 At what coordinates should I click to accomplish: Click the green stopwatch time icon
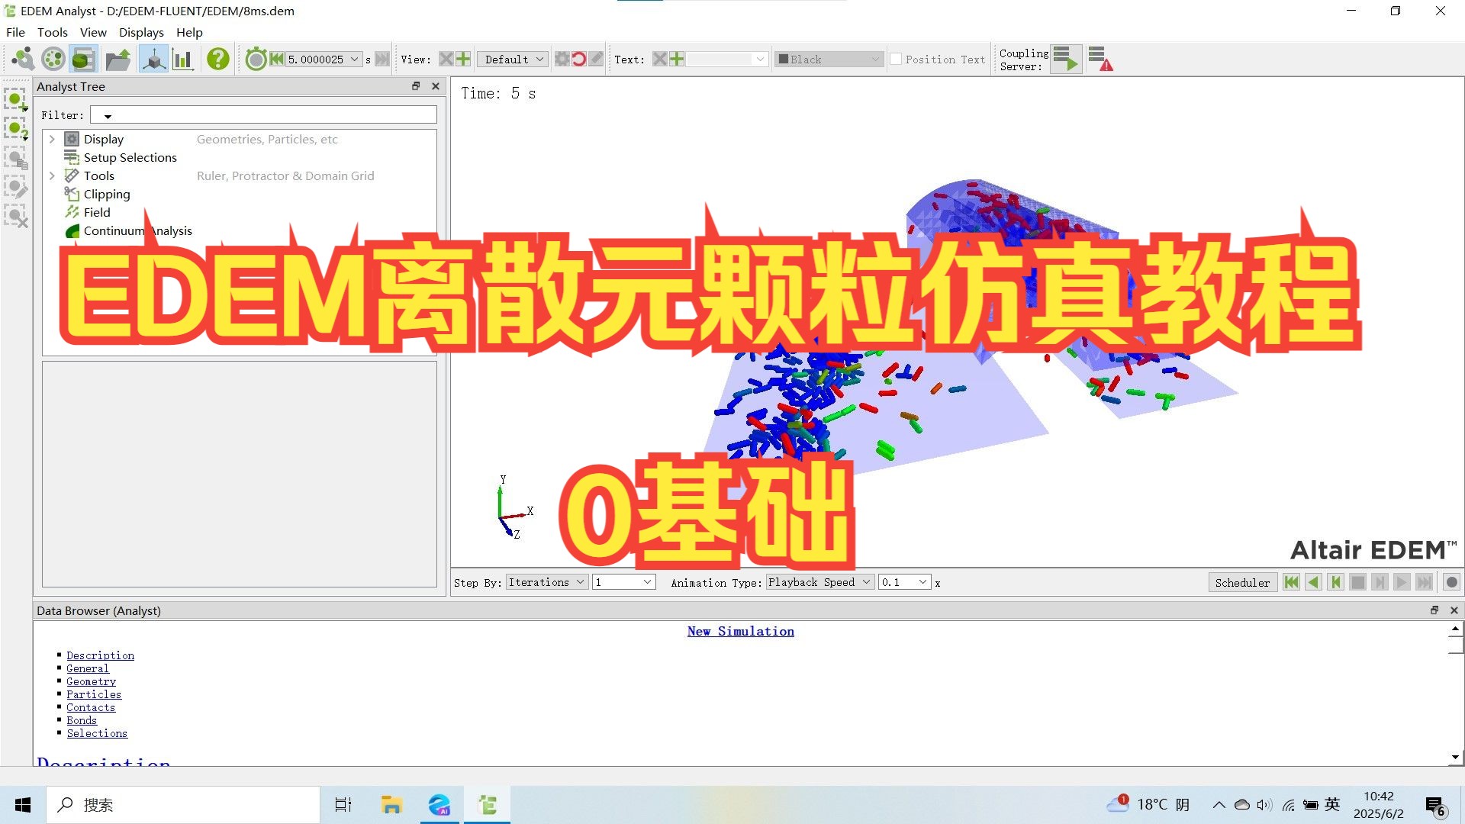(x=256, y=59)
